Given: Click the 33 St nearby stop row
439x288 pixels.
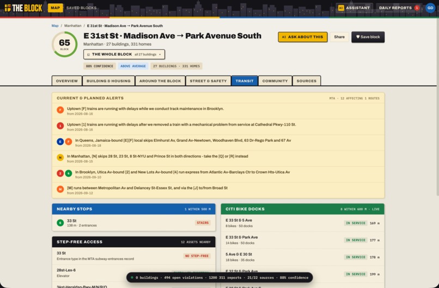Looking at the screenshot, I should [x=133, y=223].
